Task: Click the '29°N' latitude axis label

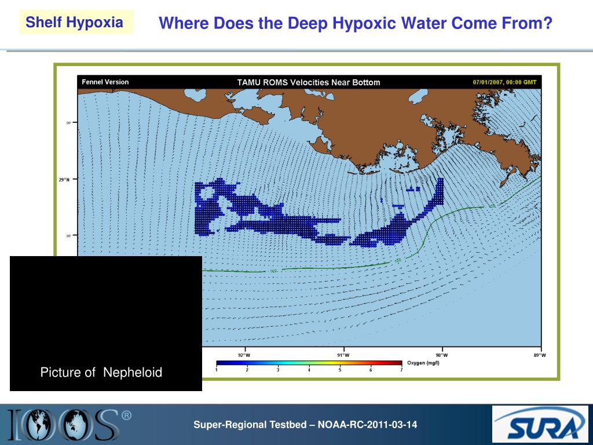Action: 64,180
